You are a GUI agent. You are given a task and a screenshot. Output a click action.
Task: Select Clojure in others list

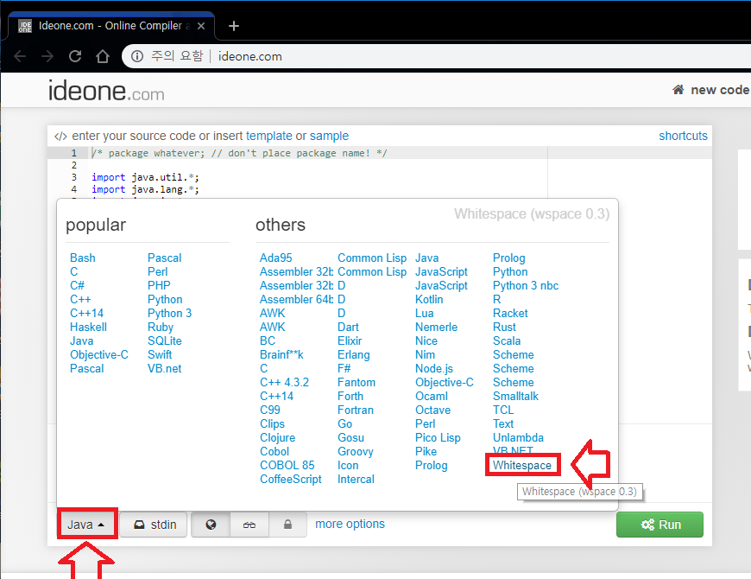click(278, 438)
